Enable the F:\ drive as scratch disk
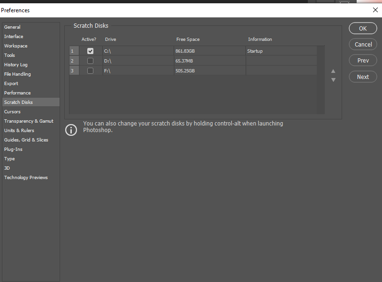This screenshot has height=282, width=382. tap(90, 71)
